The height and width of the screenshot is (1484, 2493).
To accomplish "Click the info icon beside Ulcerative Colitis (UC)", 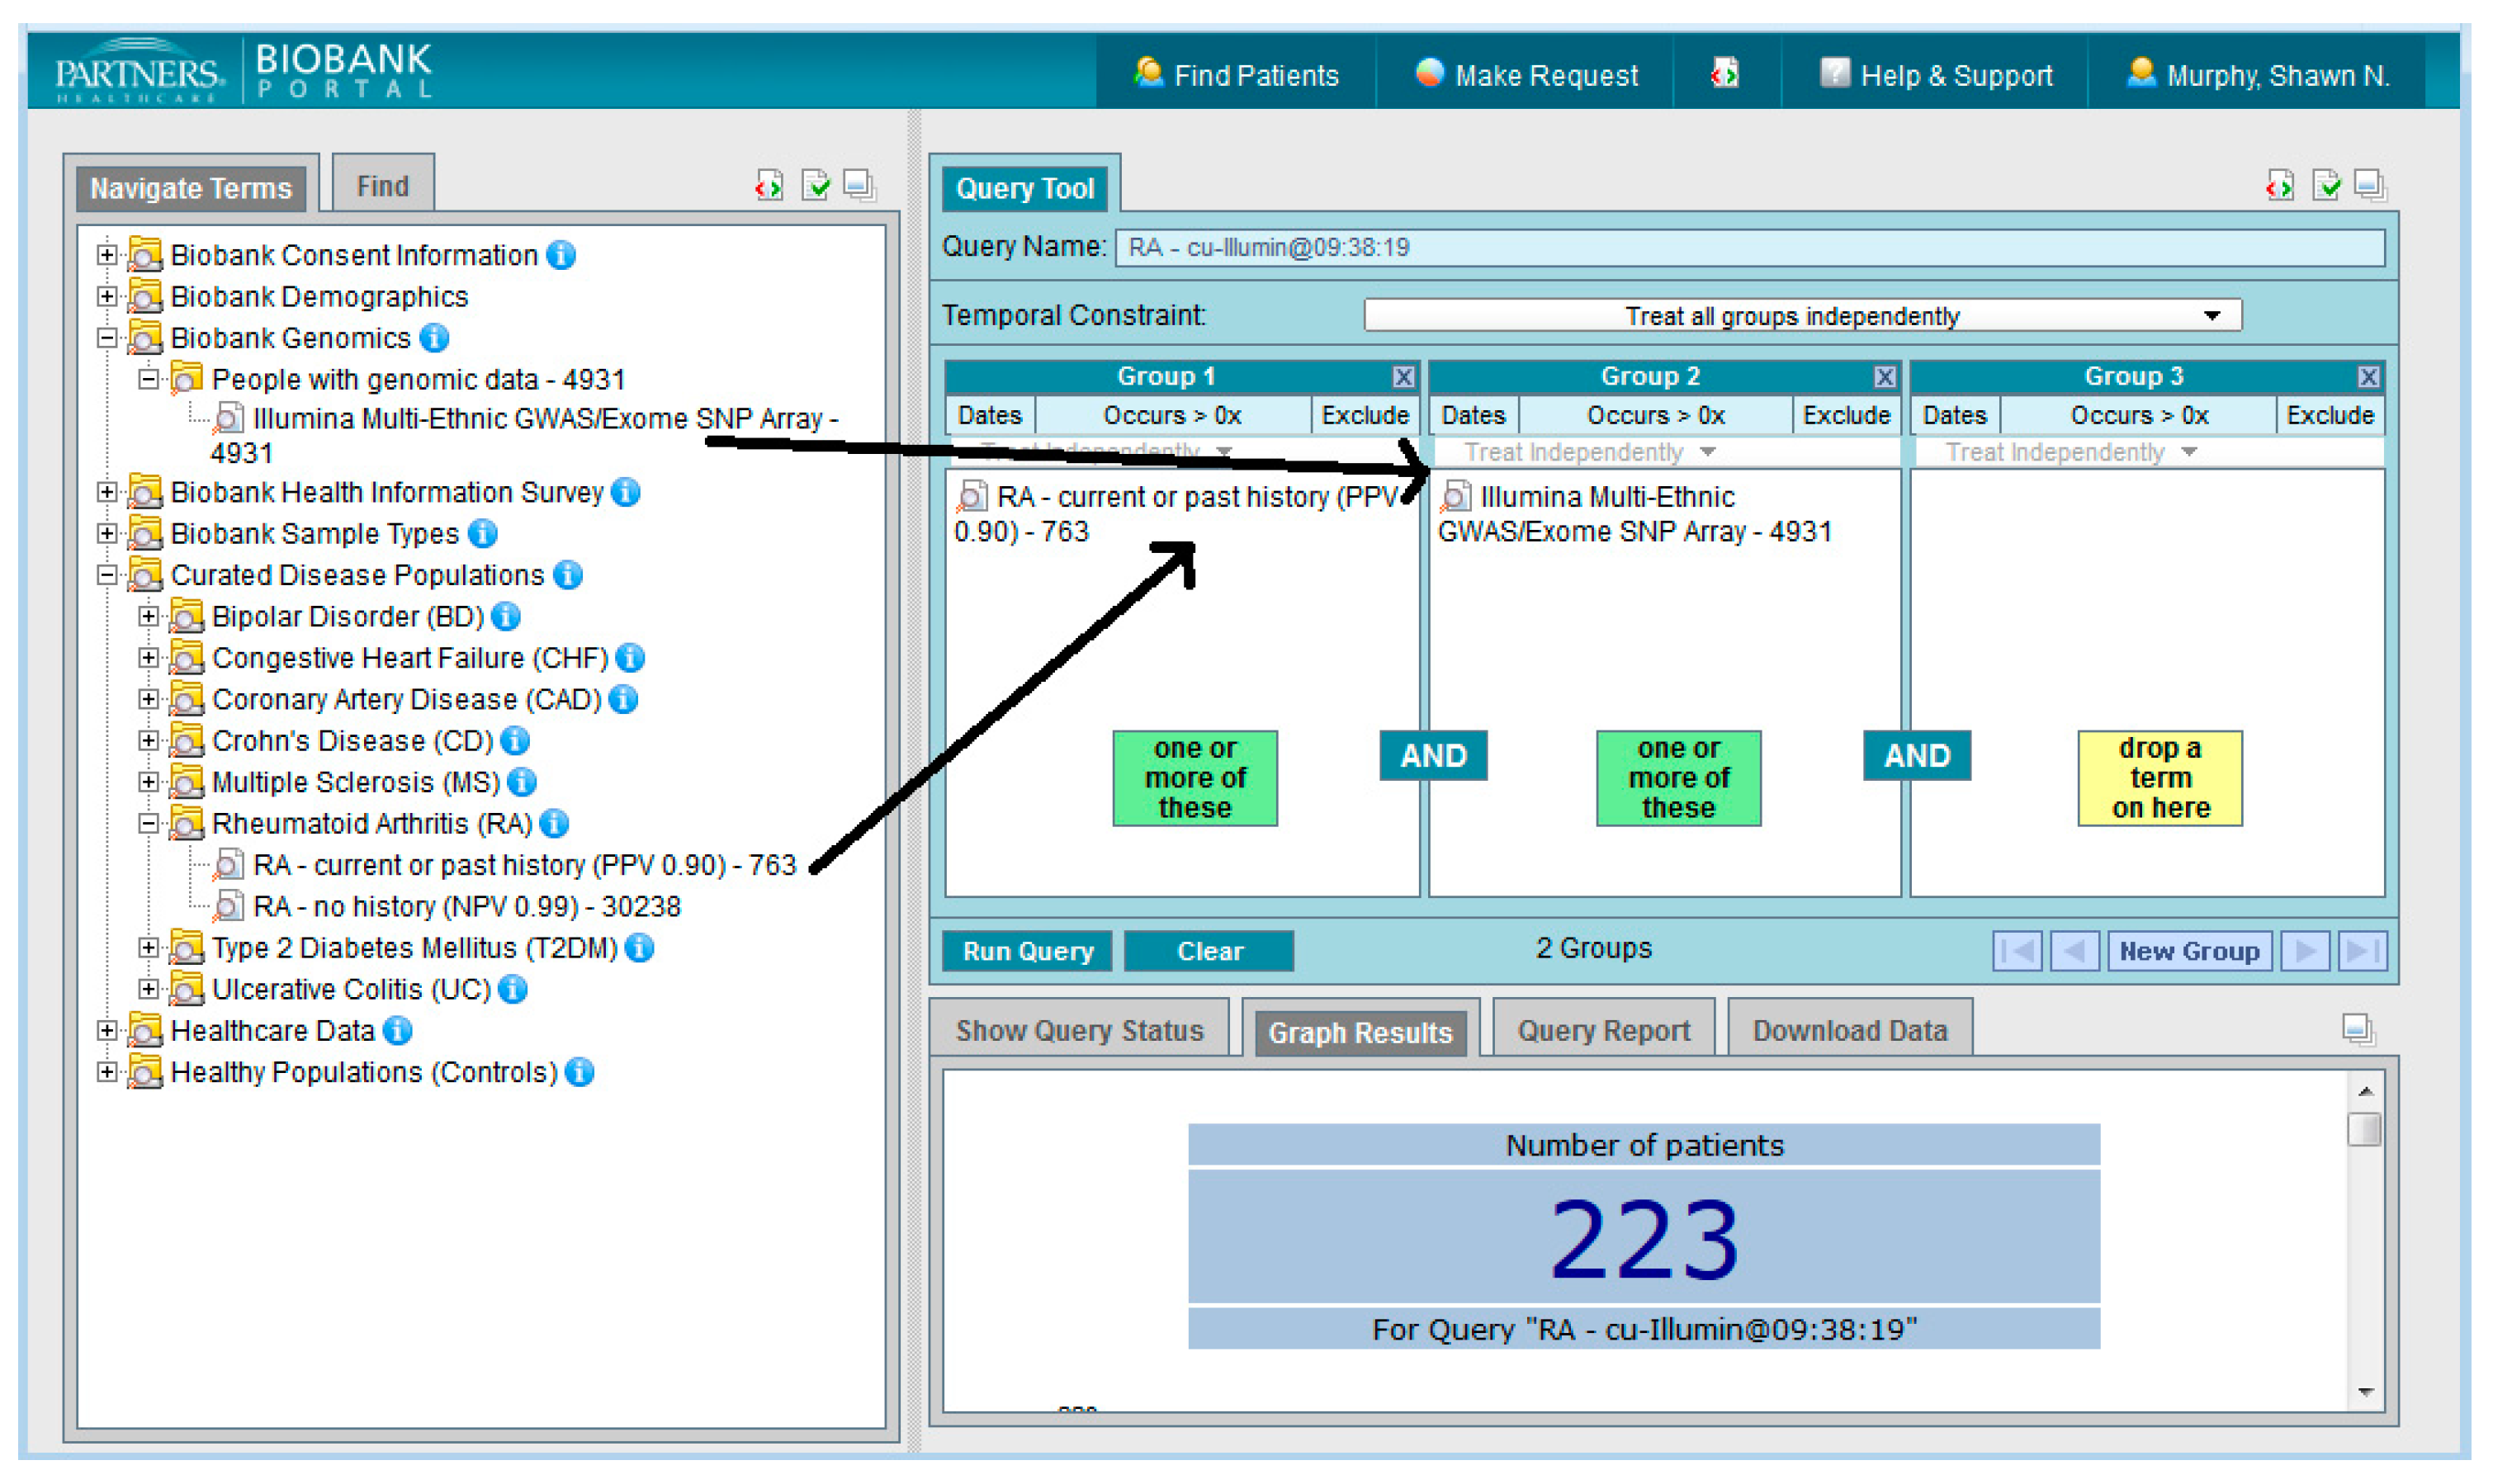I will tap(513, 989).
